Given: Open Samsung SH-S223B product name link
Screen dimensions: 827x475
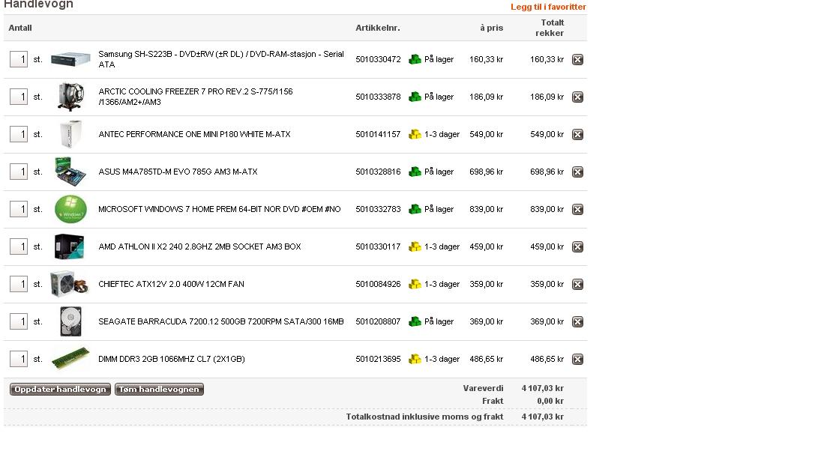Looking at the screenshot, I should coord(221,59).
